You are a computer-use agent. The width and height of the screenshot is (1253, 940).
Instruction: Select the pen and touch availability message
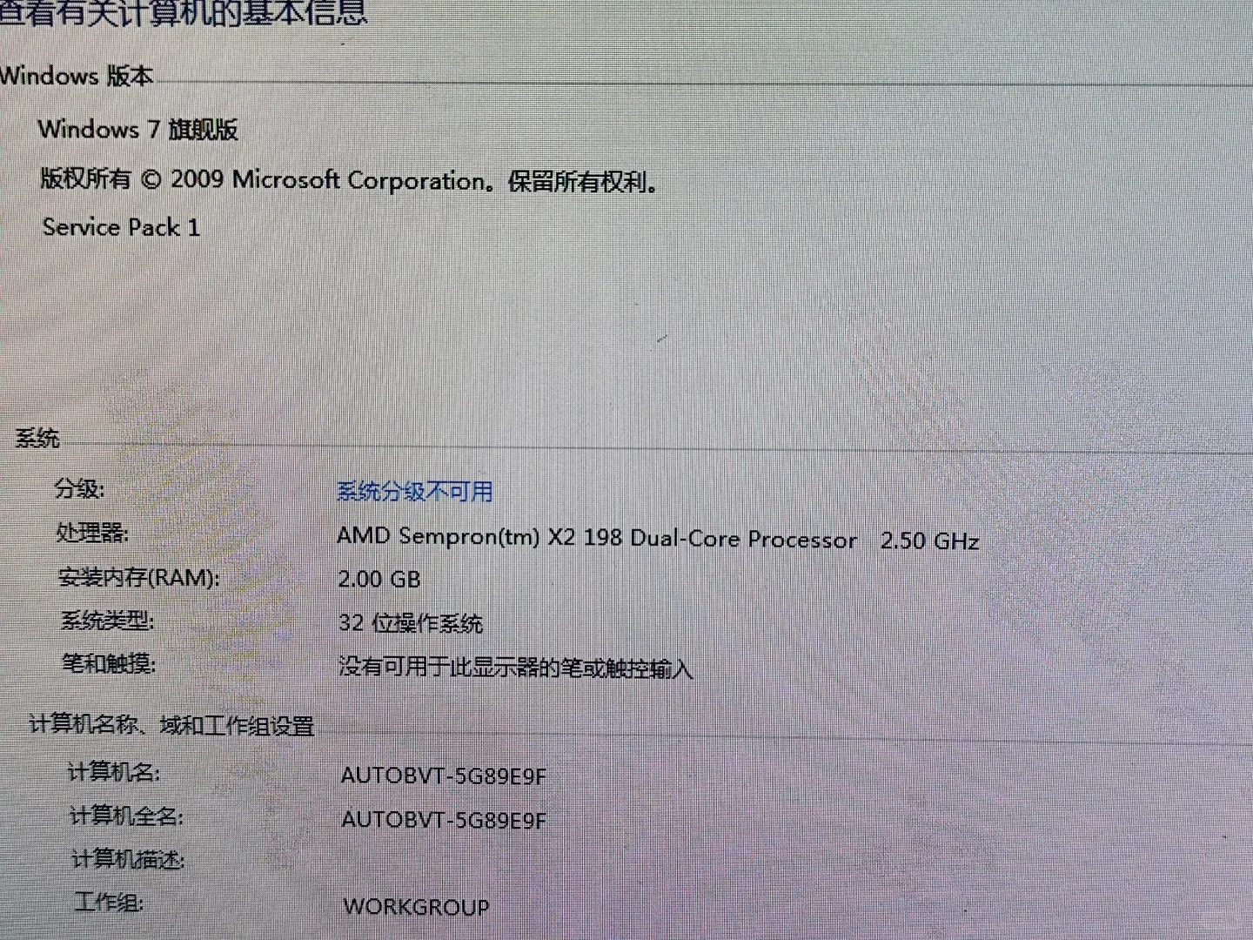click(519, 668)
